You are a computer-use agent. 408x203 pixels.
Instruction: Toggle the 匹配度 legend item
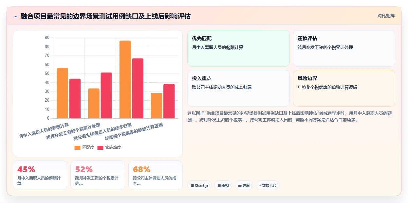click(84, 147)
